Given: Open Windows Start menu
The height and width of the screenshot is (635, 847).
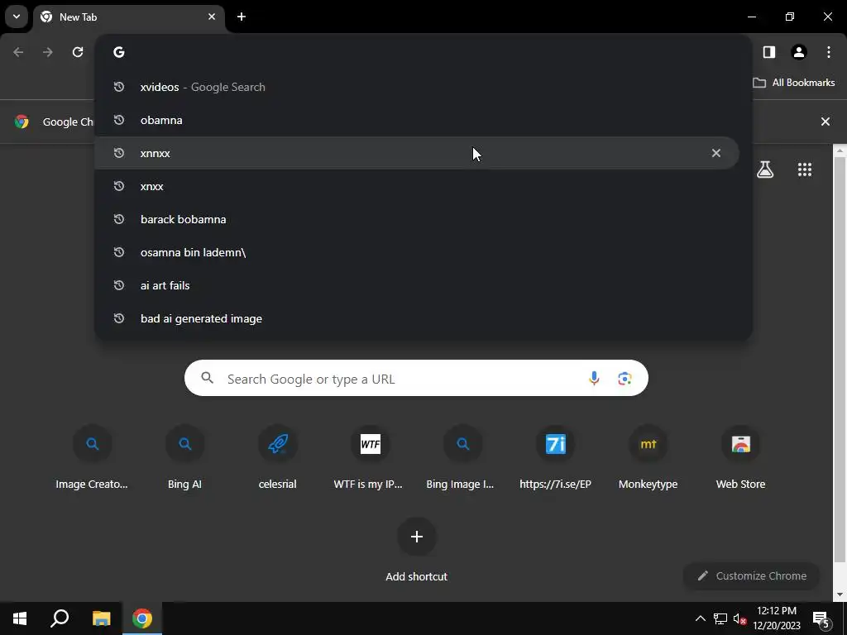Looking at the screenshot, I should pos(20,618).
